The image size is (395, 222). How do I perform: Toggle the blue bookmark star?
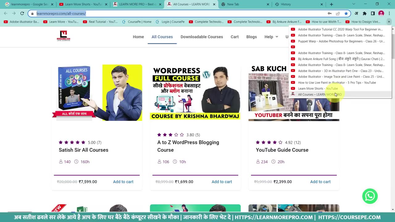346,14
